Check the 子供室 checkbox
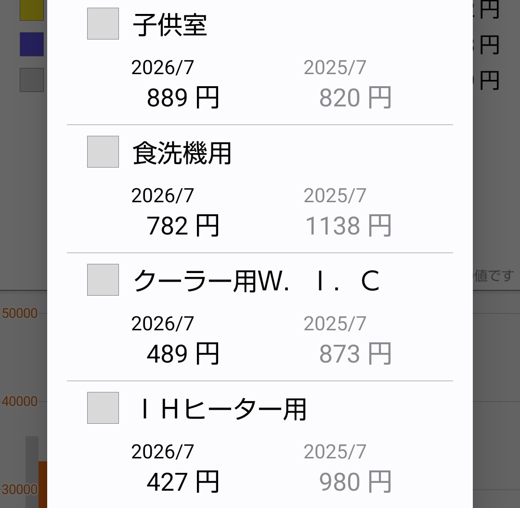The image size is (520, 508). tap(103, 24)
